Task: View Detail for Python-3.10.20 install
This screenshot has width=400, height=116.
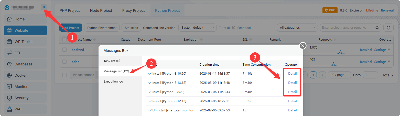Action: pos(292,74)
